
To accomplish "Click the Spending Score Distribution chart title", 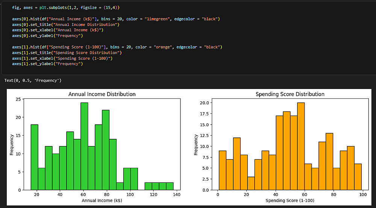I will [x=290, y=94].
